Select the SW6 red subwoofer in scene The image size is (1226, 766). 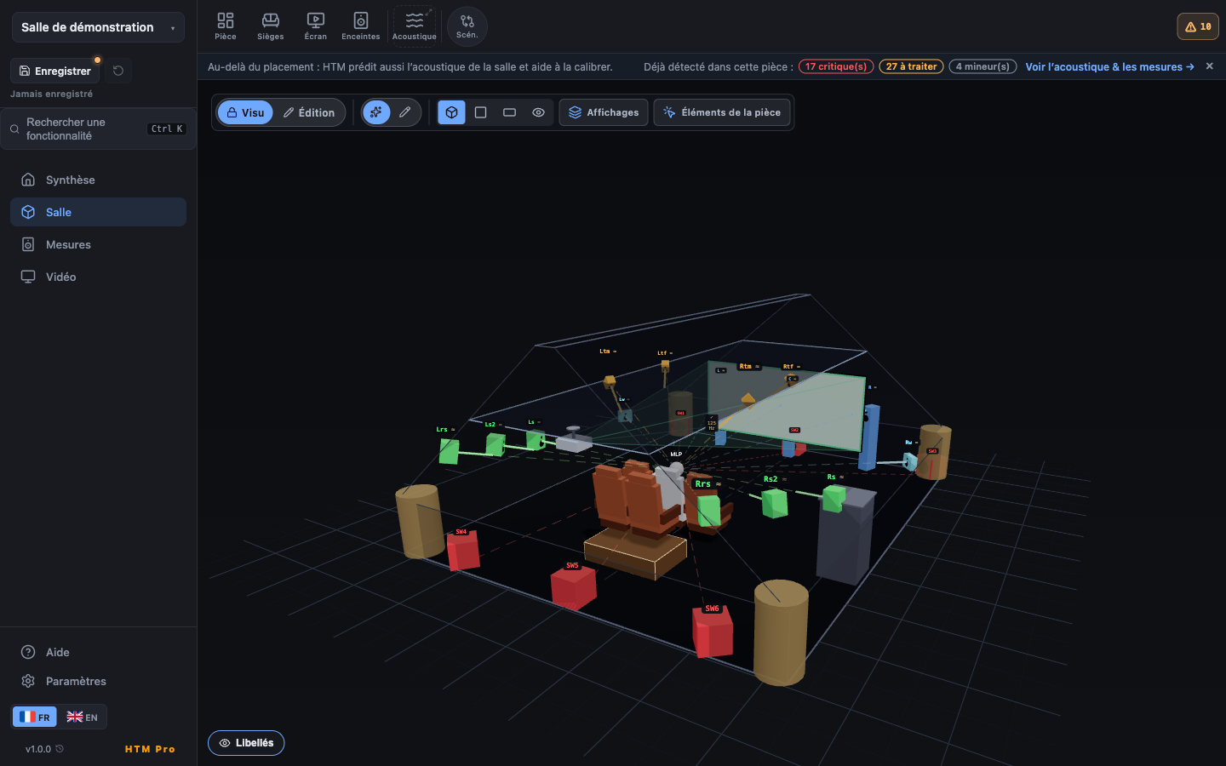[x=713, y=633]
